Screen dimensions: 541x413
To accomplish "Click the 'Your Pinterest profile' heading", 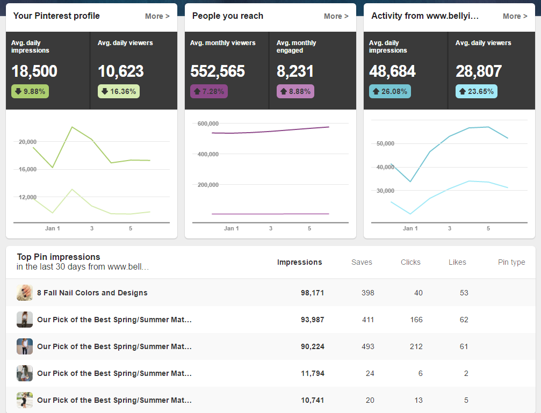I will pyautogui.click(x=56, y=16).
